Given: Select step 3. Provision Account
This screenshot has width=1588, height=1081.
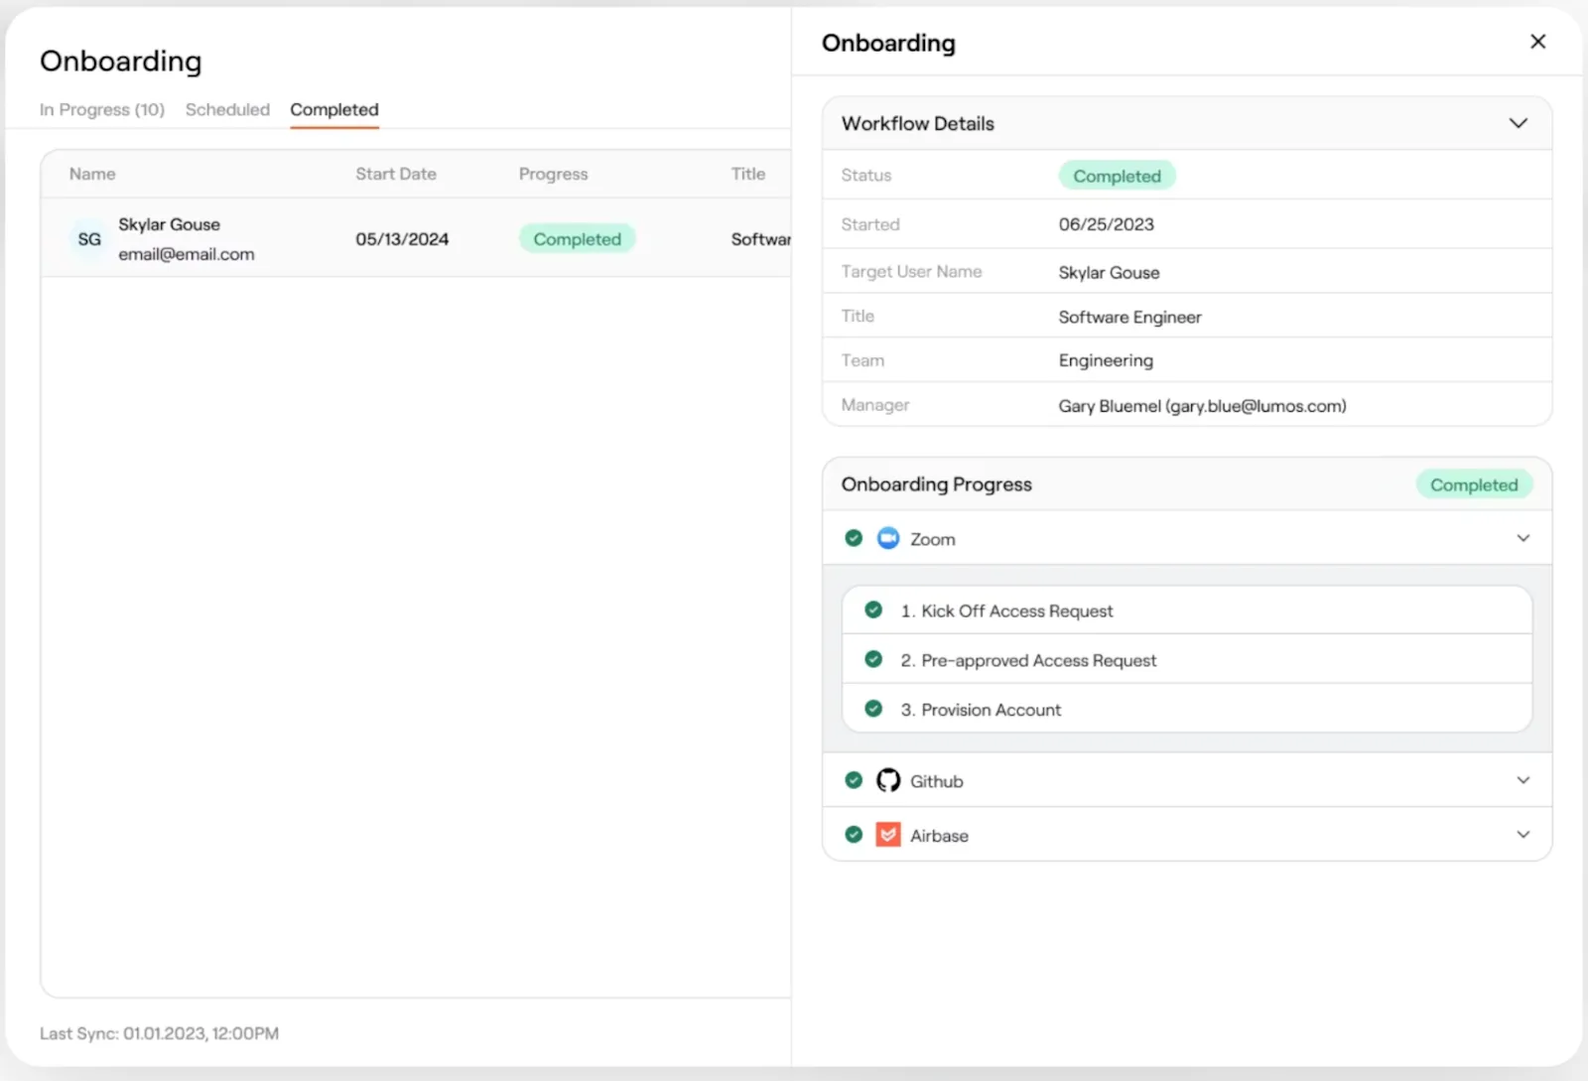Looking at the screenshot, I should [1187, 709].
